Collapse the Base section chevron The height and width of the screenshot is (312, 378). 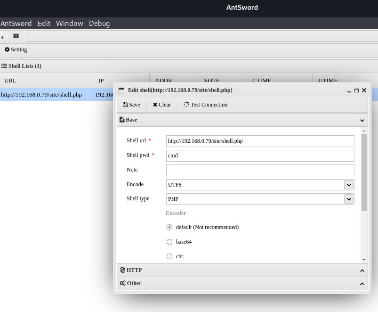[362, 120]
